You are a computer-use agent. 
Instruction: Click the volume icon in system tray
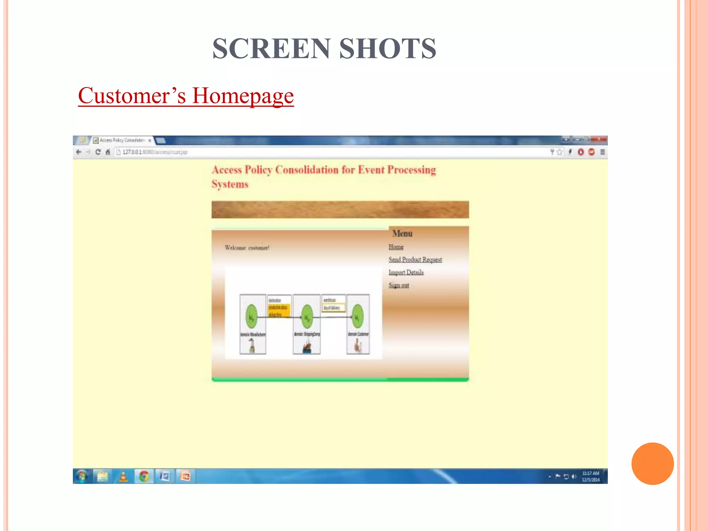pyautogui.click(x=574, y=477)
